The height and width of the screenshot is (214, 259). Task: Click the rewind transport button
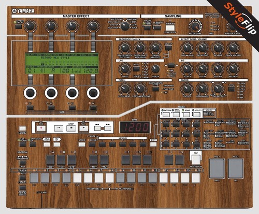point(97,128)
